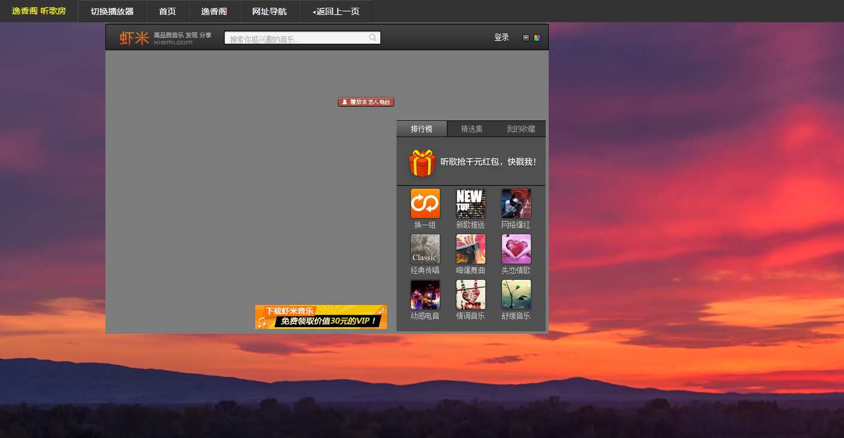Play the 舒缓音乐 green sprout icon
The width and height of the screenshot is (844, 438).
point(516,294)
